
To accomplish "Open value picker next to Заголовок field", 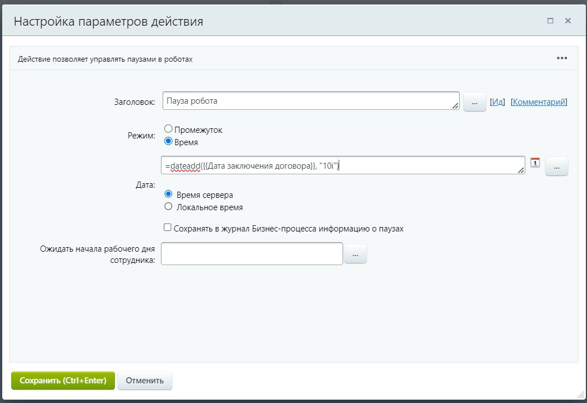I will pos(474,102).
